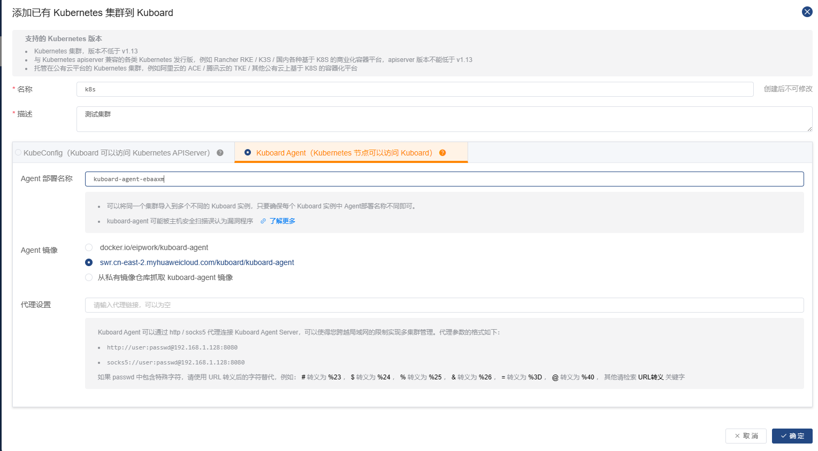Edit the 描述 textarea with 测试集群
The image size is (818, 451).
tap(445, 119)
